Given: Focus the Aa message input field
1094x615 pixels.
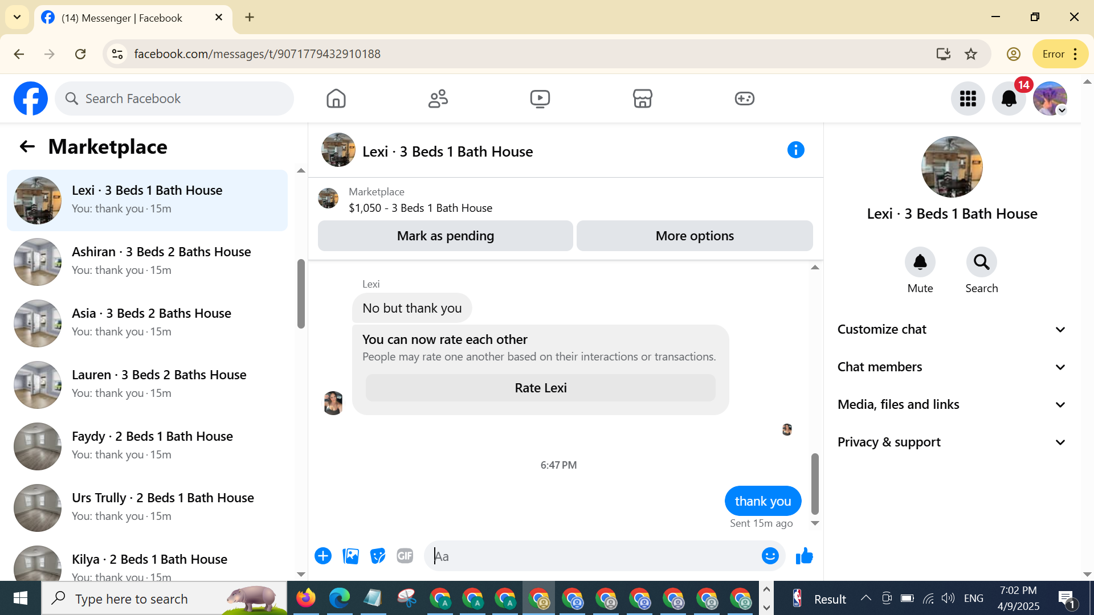Looking at the screenshot, I should point(593,556).
